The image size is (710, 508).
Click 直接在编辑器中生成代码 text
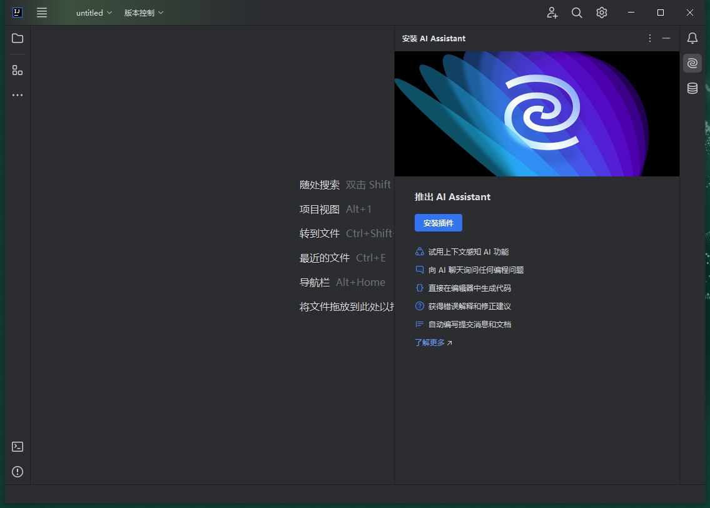pyautogui.click(x=470, y=288)
